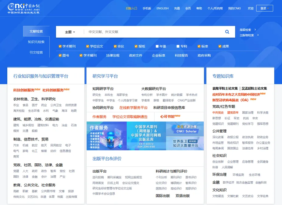Open the 社科创新服务 link

click(x=53, y=90)
